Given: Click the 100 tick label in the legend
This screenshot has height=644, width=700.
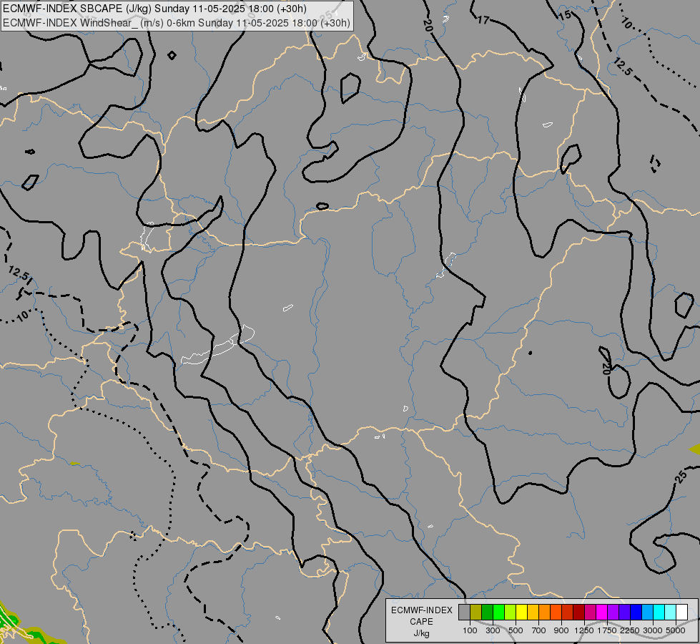Looking at the screenshot, I should [x=470, y=630].
